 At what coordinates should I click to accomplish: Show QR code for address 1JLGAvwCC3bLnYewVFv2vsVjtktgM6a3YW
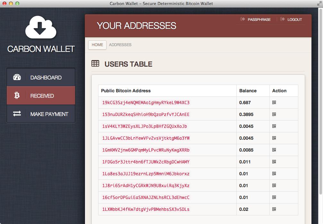(274, 138)
